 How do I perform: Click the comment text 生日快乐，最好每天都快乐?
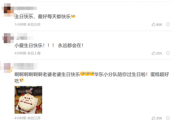pos(42,17)
